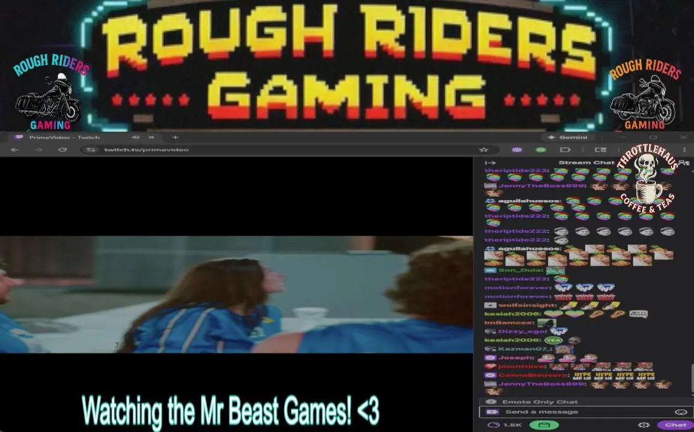Image resolution: width=694 pixels, height=432 pixels.
Task: Open chat settings gear
Action: 644,425
